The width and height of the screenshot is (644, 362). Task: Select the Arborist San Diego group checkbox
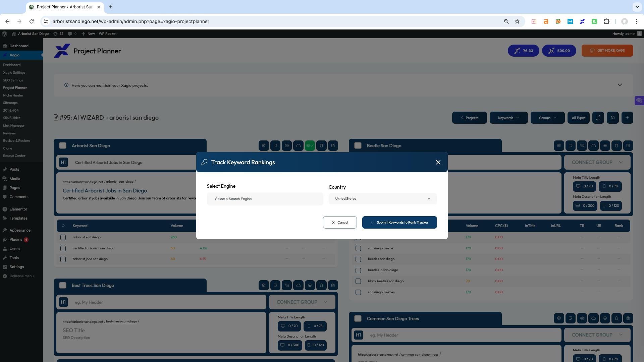(x=63, y=145)
